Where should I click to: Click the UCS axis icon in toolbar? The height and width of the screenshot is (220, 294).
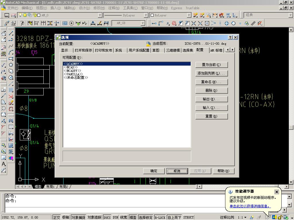point(235,15)
